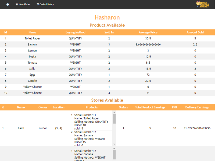Select the Lemon product row name
The width and height of the screenshot is (215, 161).
pyautogui.click(x=32, y=50)
